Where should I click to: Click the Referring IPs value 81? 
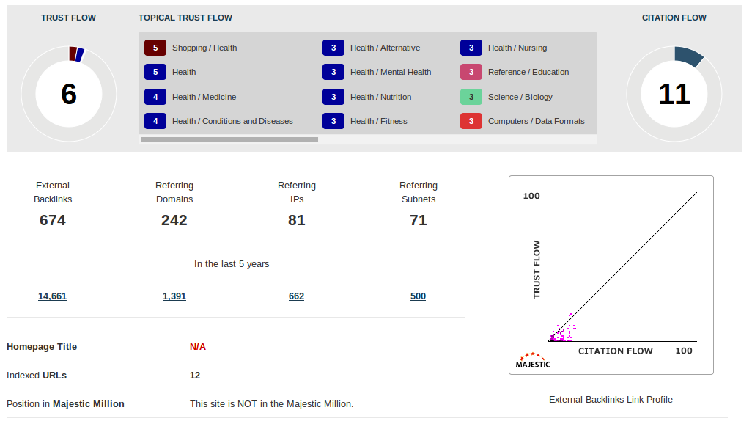click(296, 220)
